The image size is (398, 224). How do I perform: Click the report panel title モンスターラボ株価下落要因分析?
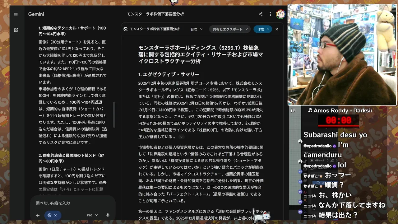(x=155, y=29)
